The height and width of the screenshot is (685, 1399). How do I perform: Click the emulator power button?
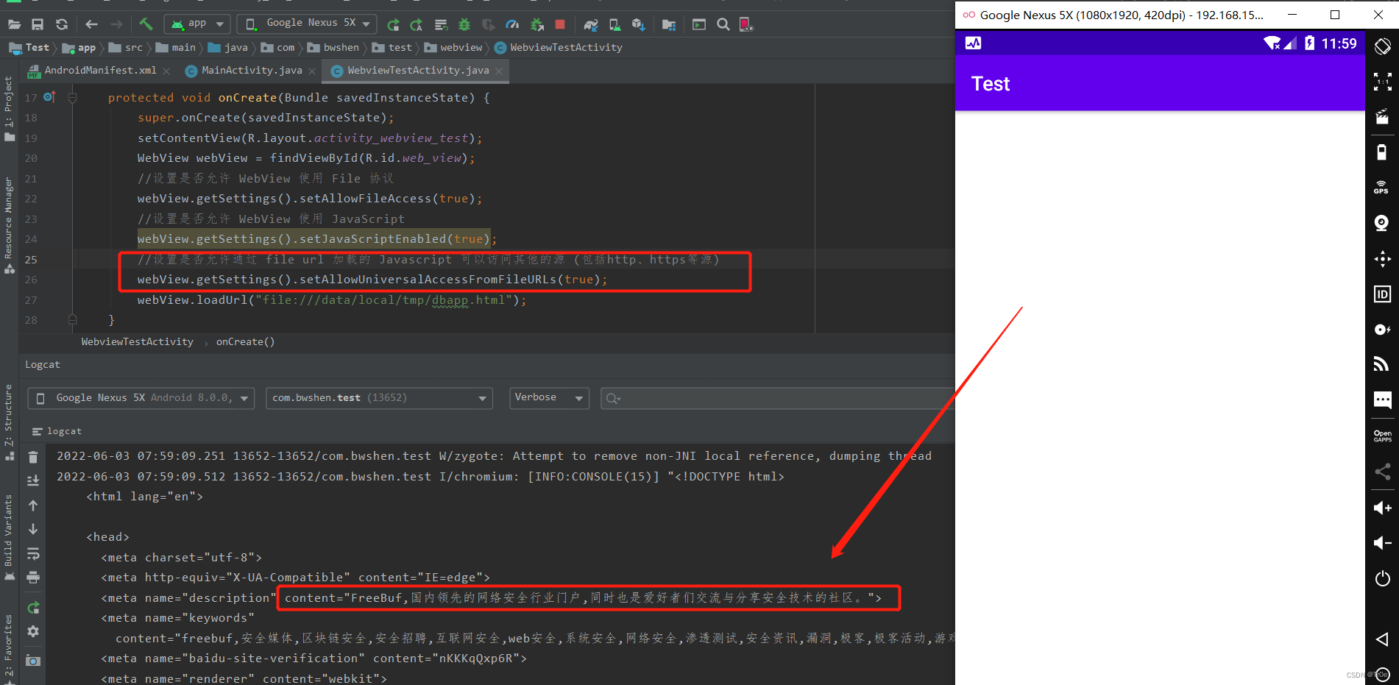point(1382,578)
